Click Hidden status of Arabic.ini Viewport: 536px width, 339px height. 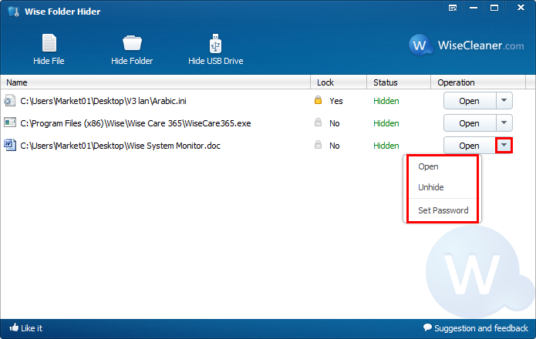click(x=386, y=101)
